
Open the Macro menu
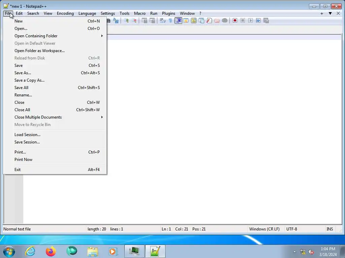click(140, 13)
